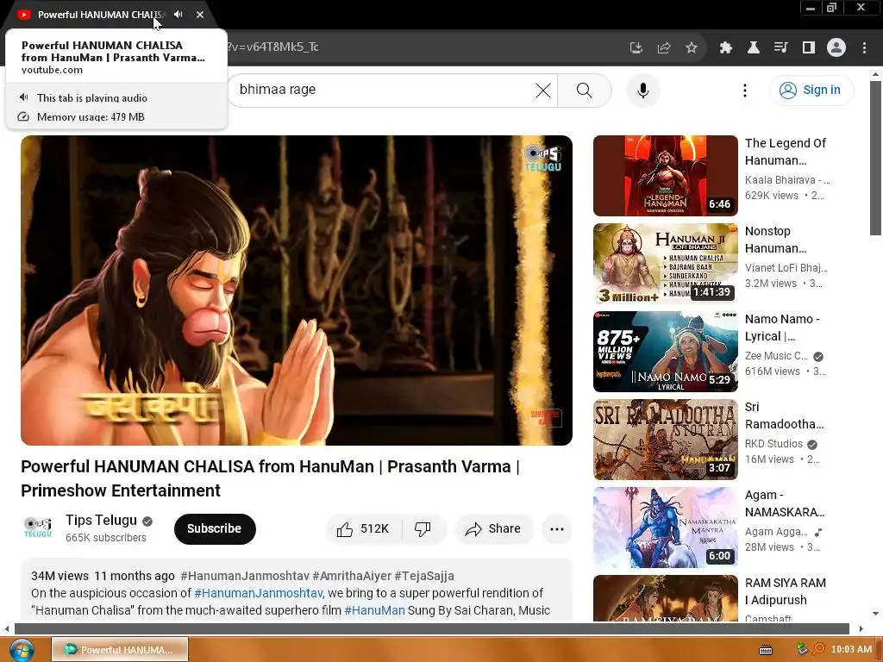Click the horizontal page scrollbar
The width and height of the screenshot is (883, 662).
click(432, 628)
